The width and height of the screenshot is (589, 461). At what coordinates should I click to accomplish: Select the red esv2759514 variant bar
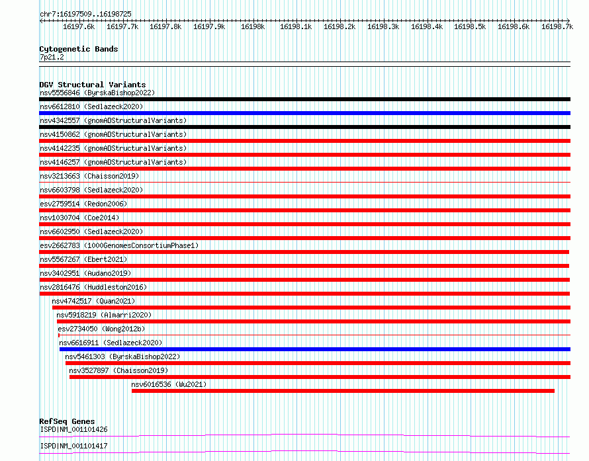(x=304, y=210)
